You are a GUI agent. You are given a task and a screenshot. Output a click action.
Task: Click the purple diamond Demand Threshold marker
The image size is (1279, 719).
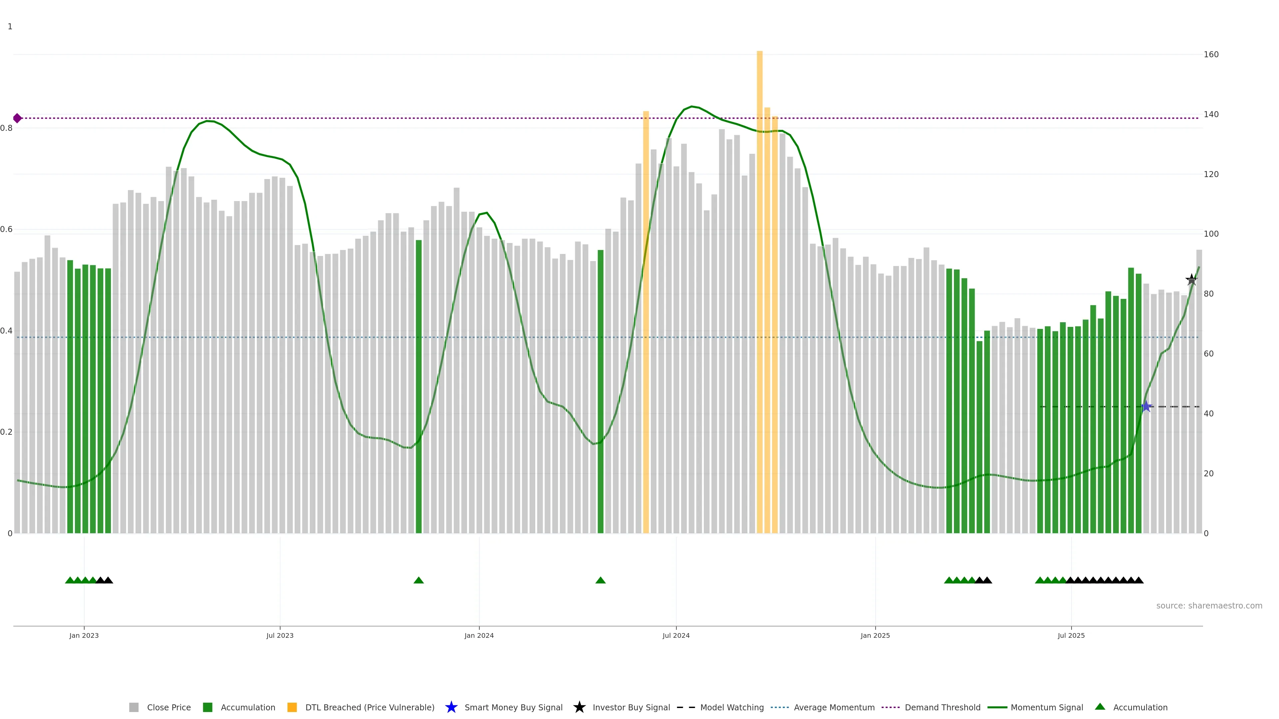(x=17, y=118)
